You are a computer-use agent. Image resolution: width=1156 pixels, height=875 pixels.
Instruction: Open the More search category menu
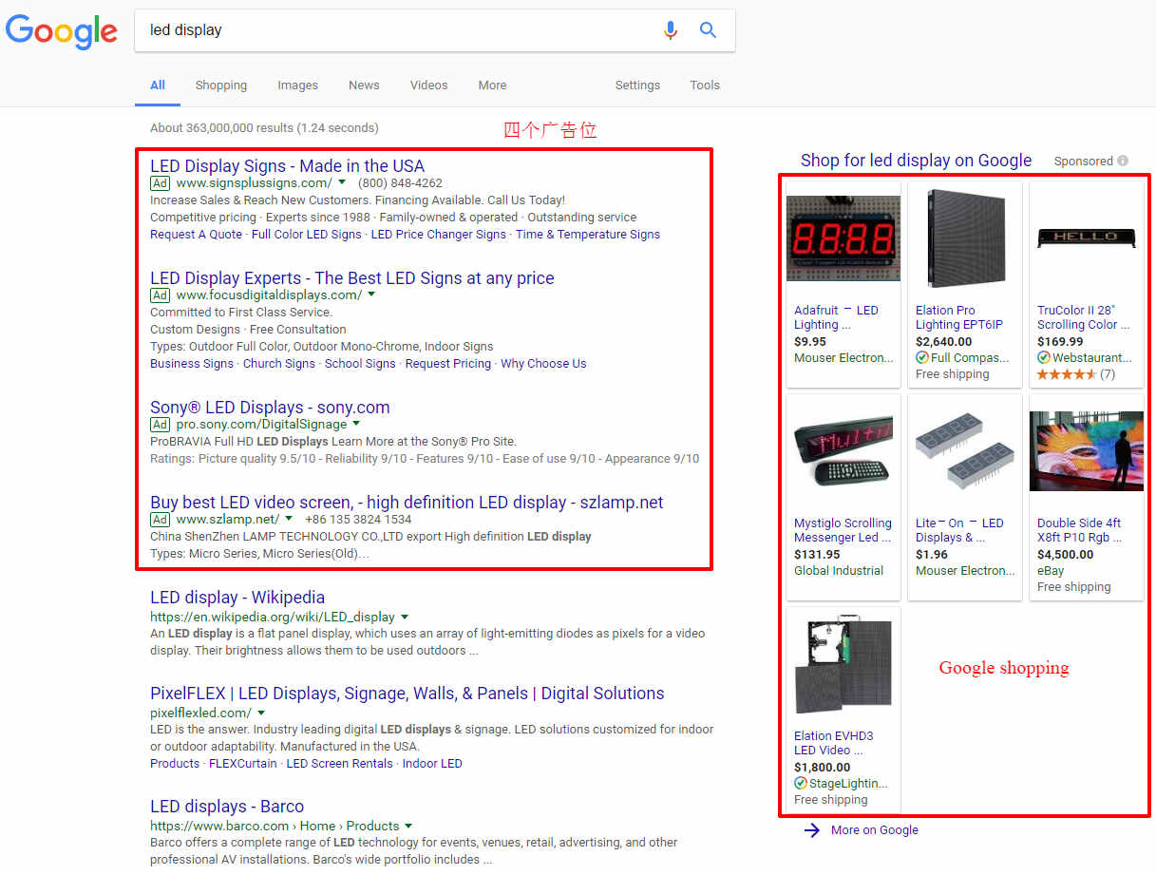[492, 85]
